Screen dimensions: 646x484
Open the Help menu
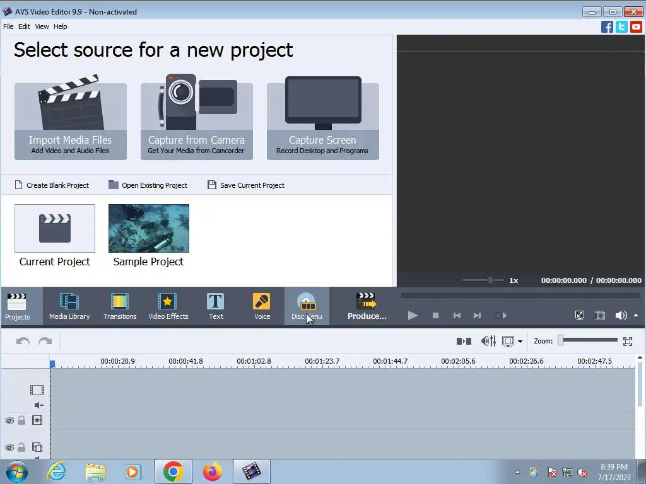pyautogui.click(x=60, y=26)
